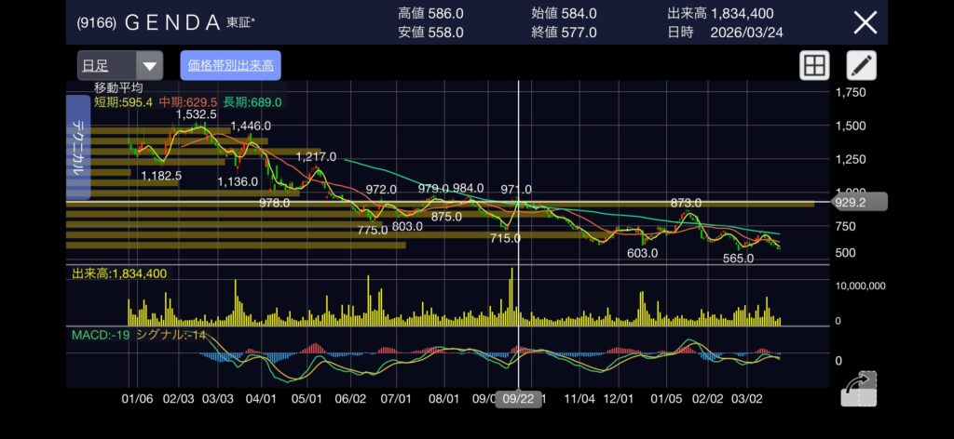Click the 09/22 date cursor marker
Screen dimensions: 954x439
point(518,396)
